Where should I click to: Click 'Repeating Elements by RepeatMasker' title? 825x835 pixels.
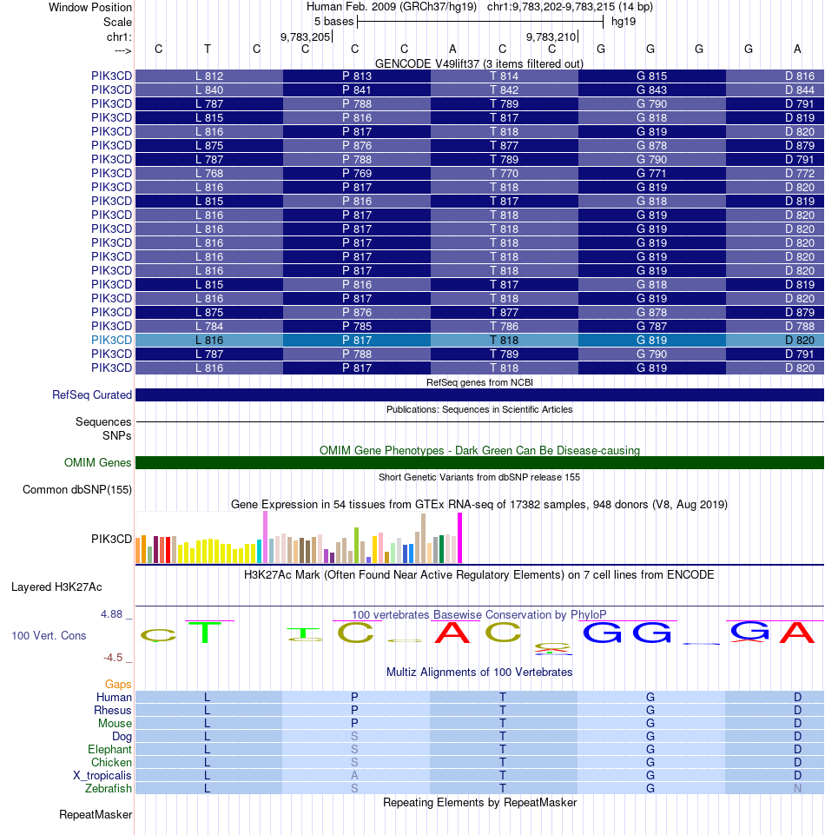pos(479,803)
